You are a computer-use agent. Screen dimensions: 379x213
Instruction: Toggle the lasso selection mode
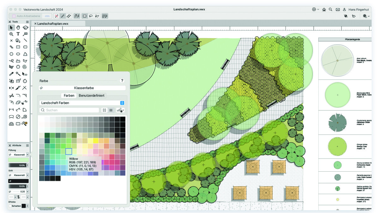point(91,16)
